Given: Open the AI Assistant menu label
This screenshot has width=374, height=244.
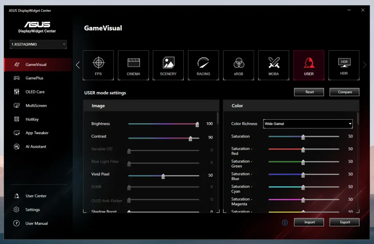Looking at the screenshot, I should (36, 146).
